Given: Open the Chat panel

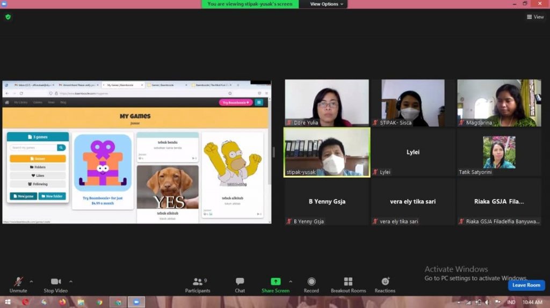Looking at the screenshot, I should click(x=240, y=285).
